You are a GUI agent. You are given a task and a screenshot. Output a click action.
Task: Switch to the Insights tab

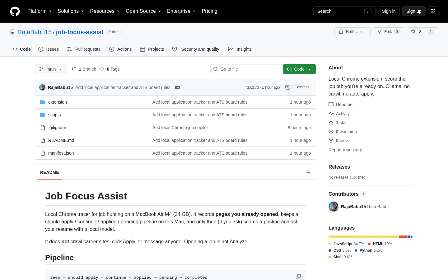240,49
